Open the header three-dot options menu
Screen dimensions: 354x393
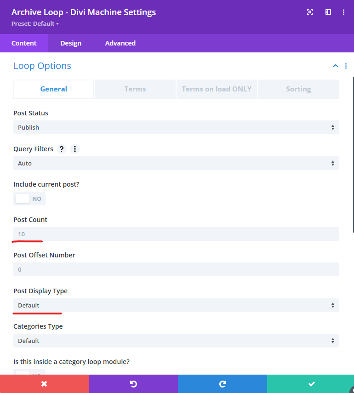[343, 12]
